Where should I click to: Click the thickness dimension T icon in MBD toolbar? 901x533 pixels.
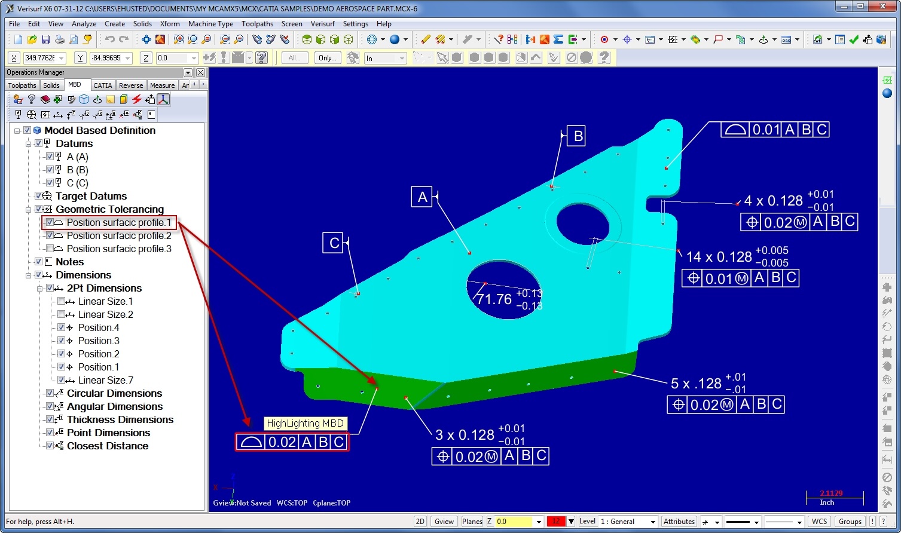(71, 115)
